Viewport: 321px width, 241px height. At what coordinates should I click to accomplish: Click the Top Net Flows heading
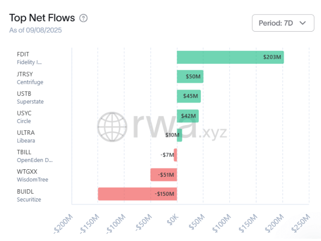coord(42,18)
